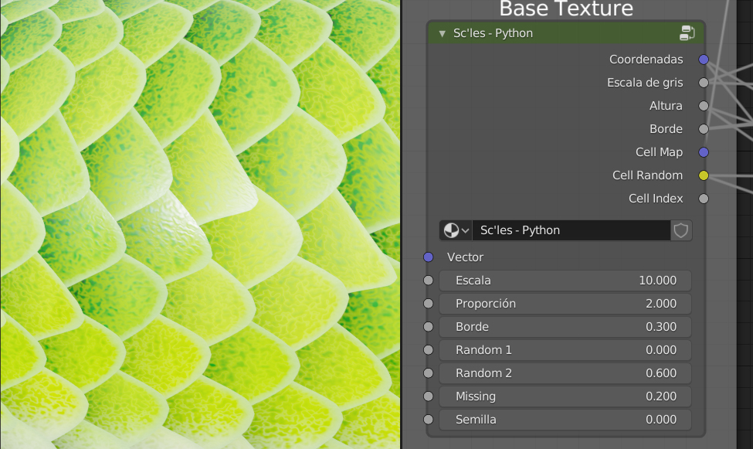Click the Cell Index output socket
The width and height of the screenshot is (753, 449).
pyautogui.click(x=704, y=199)
